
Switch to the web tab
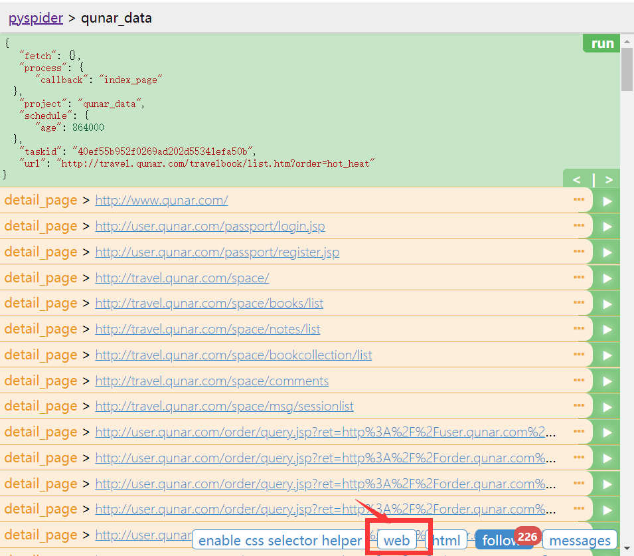click(396, 540)
